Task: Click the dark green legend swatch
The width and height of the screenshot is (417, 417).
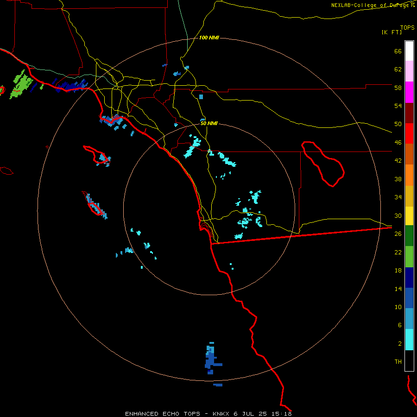Action: tap(409, 236)
